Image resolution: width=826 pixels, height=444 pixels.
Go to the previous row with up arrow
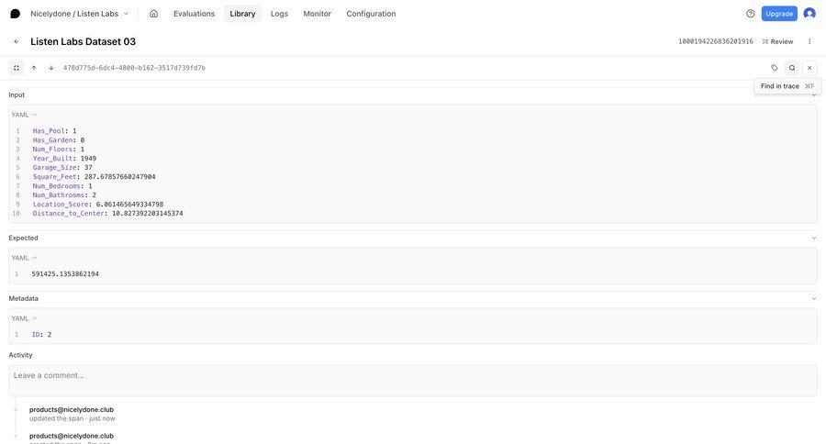click(34, 68)
